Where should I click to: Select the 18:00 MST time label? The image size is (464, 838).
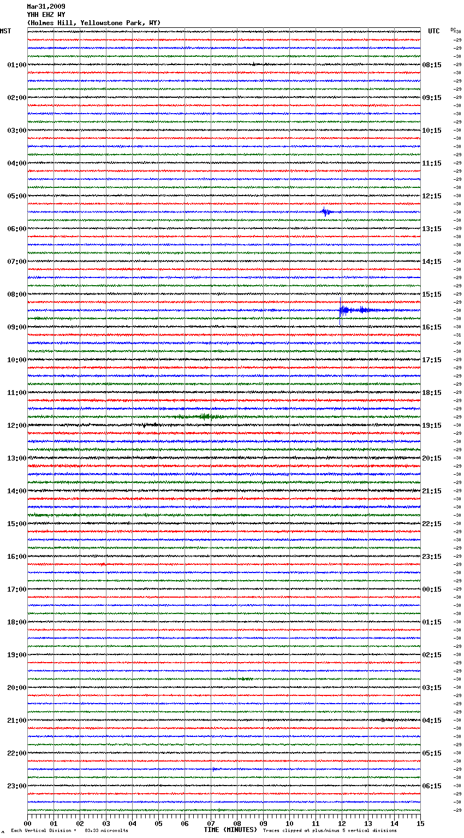(x=17, y=622)
